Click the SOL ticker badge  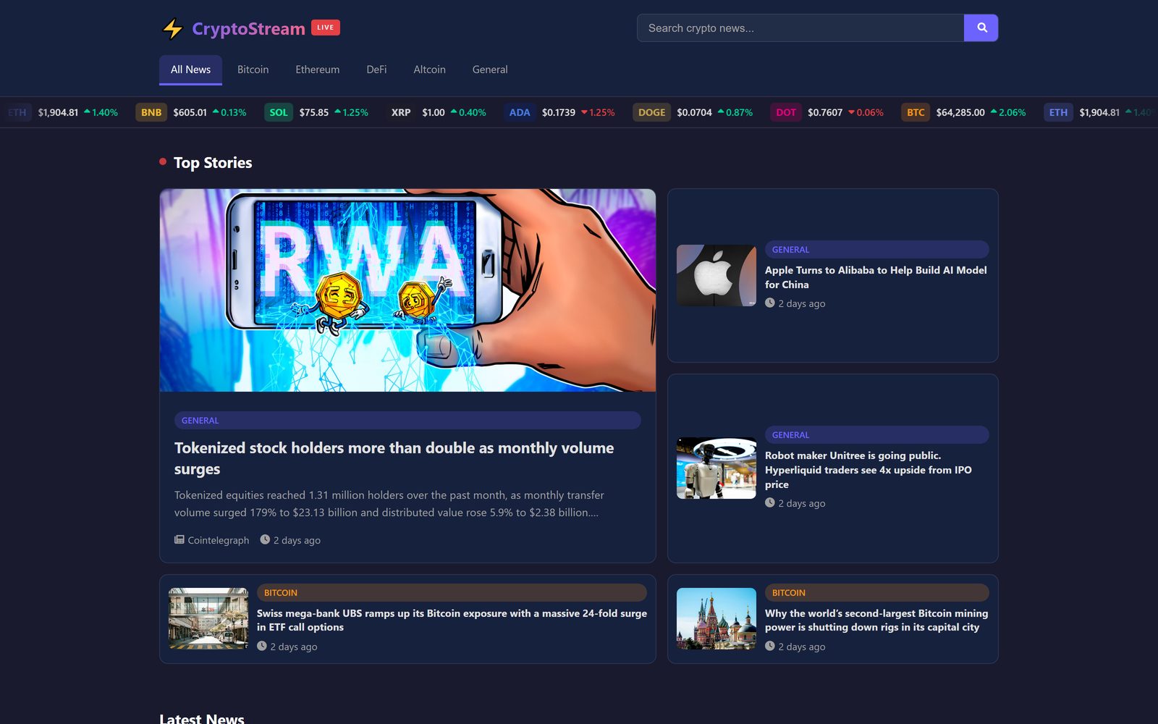pos(279,112)
